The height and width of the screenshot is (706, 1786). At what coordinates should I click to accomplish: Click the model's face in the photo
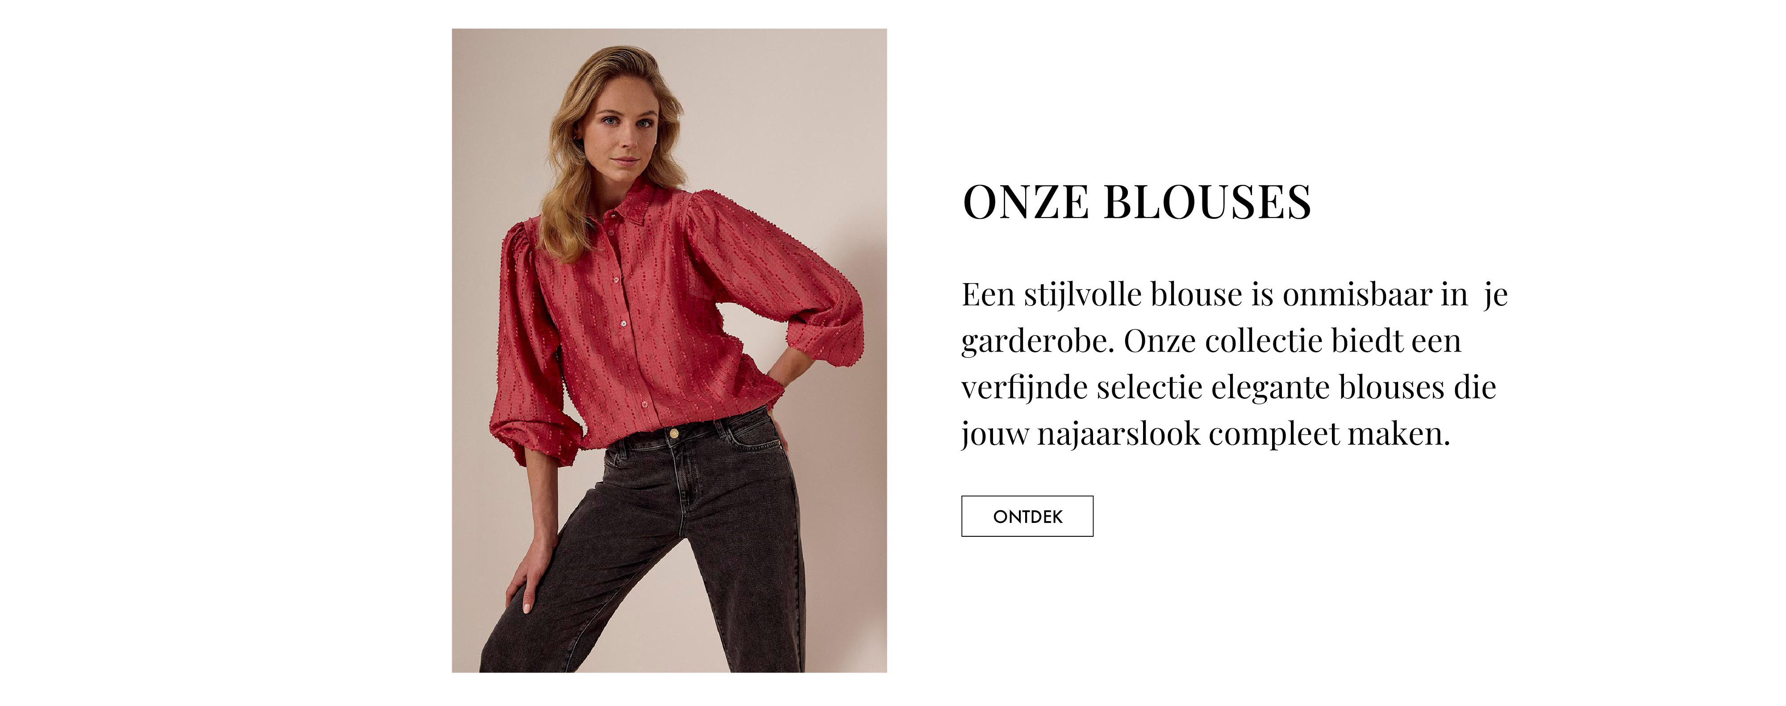(618, 125)
